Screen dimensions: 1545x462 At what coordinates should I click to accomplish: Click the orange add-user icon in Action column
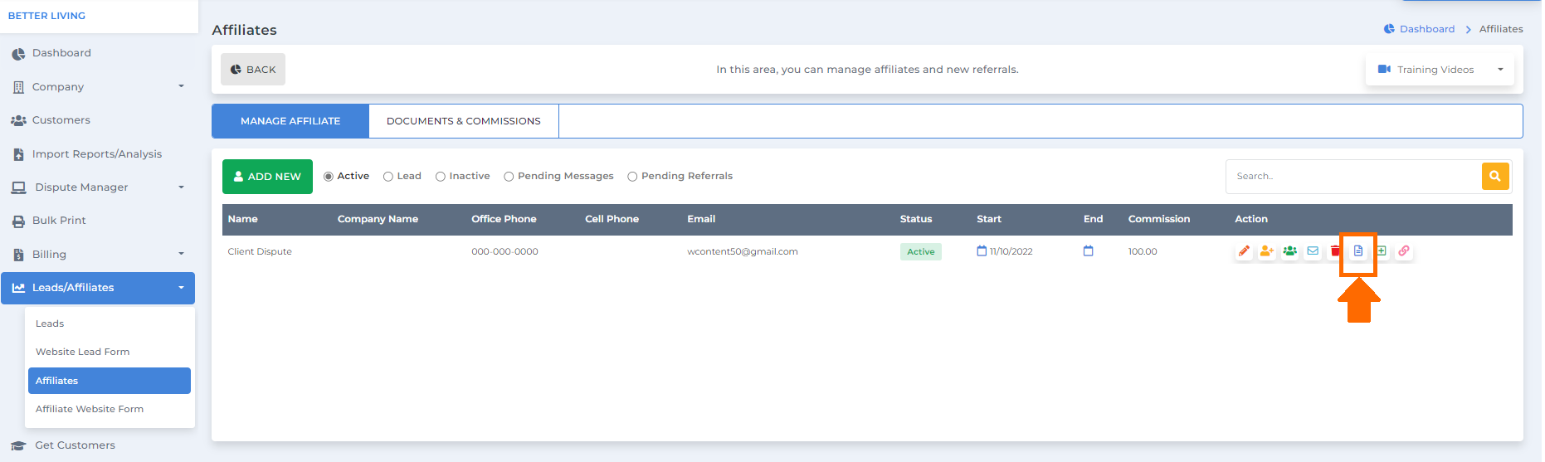pyautogui.click(x=1266, y=250)
